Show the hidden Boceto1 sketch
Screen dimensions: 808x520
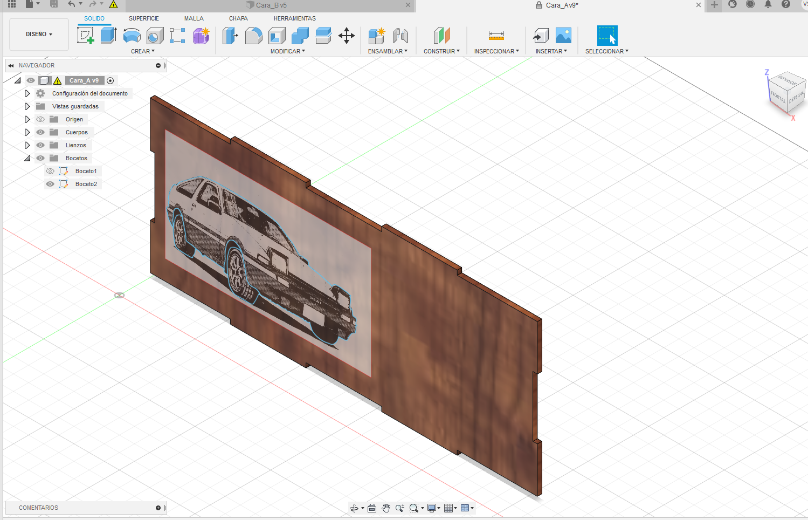coord(50,171)
